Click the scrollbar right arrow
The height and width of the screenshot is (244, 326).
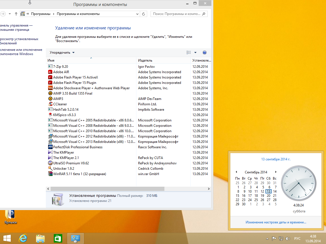[209, 189]
